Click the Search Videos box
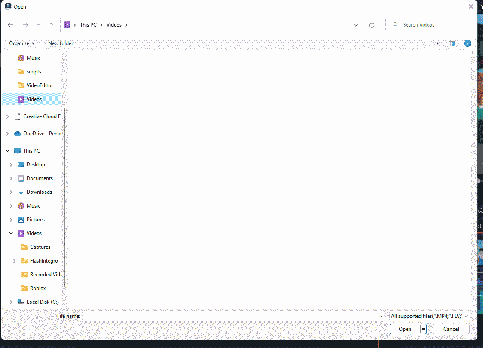 point(428,25)
